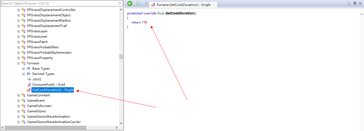Collapse the Furnace tree node
The height and width of the screenshot is (131, 364).
click(x=18, y=63)
